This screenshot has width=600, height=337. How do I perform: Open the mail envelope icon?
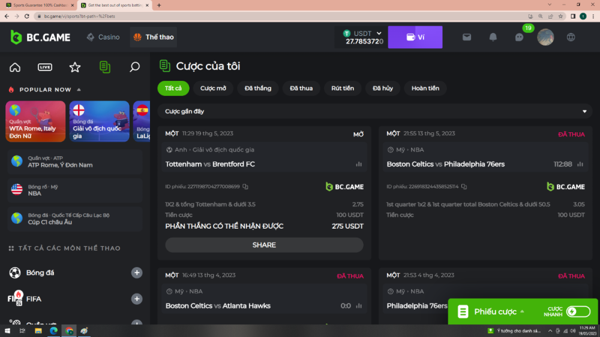(467, 37)
